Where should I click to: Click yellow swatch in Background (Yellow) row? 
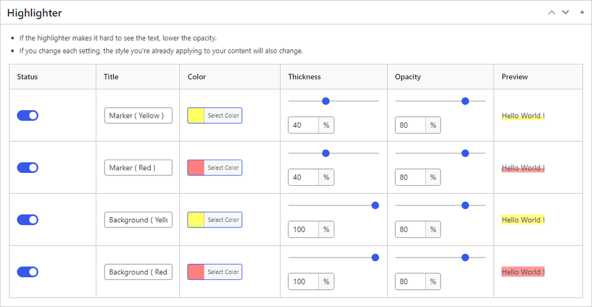(x=196, y=220)
